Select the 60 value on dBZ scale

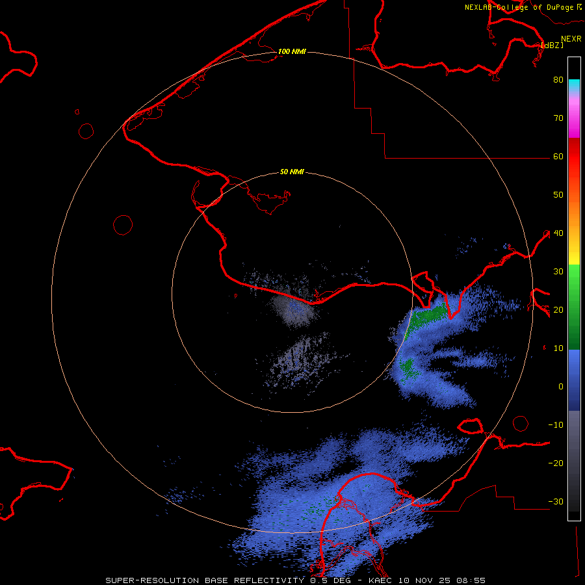[558, 156]
